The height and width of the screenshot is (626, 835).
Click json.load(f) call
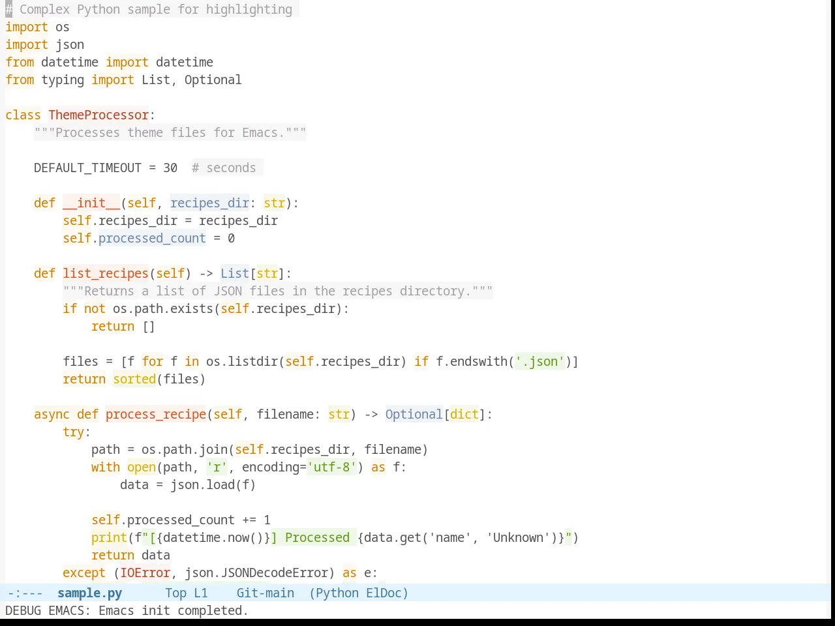213,484
